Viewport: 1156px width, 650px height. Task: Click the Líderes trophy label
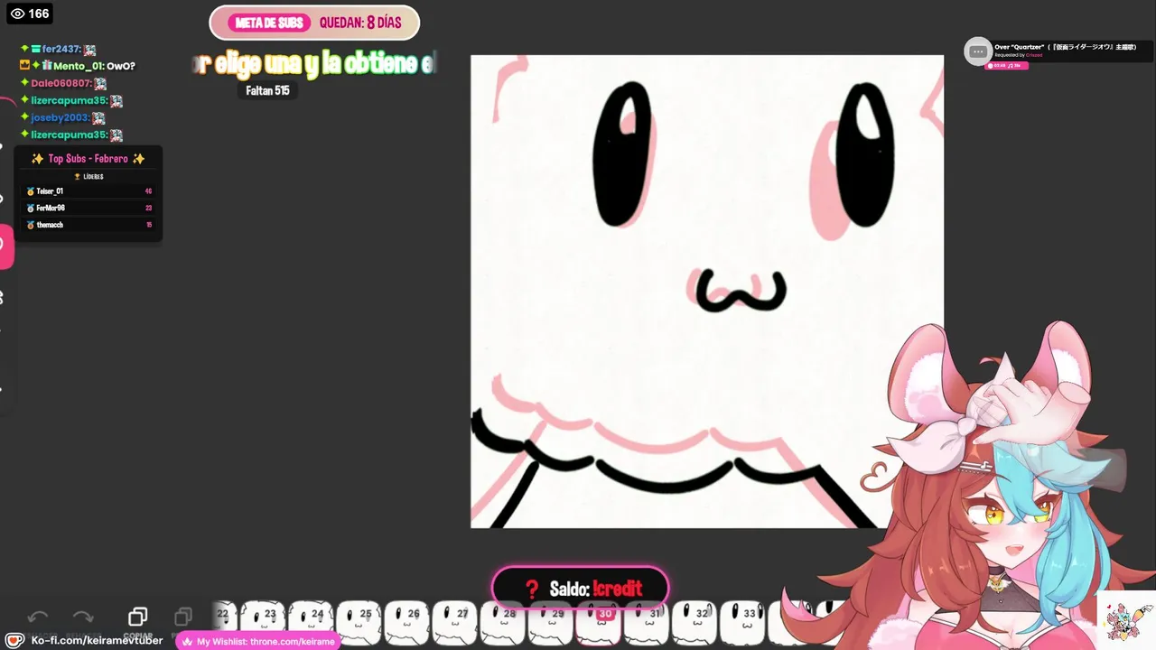[x=89, y=177]
